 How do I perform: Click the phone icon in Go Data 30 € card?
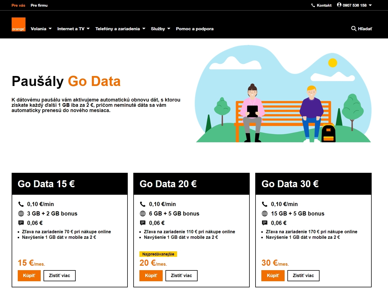coord(265,204)
